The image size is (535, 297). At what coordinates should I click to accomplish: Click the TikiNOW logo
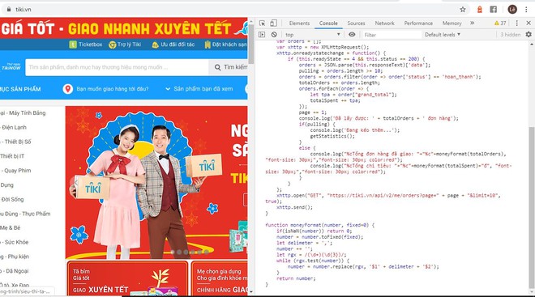(11, 66)
